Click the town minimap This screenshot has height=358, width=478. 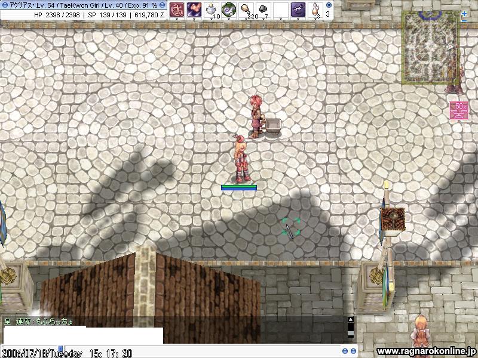430,48
